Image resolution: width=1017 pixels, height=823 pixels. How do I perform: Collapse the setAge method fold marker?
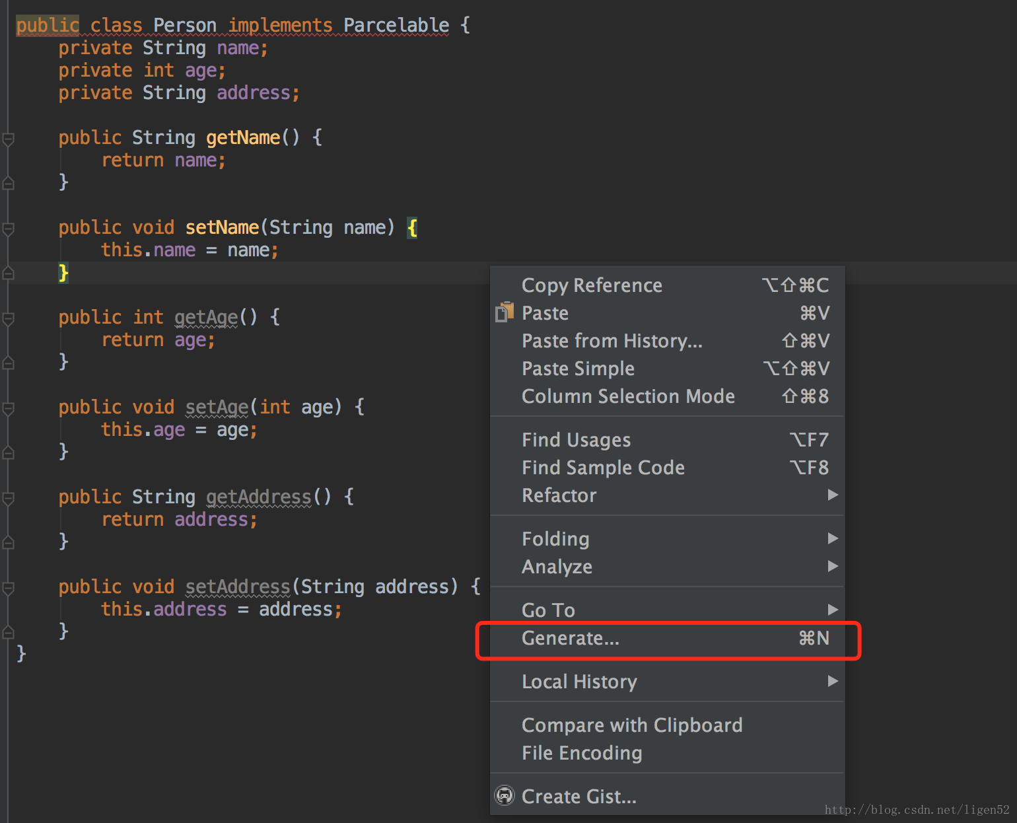[8, 408]
